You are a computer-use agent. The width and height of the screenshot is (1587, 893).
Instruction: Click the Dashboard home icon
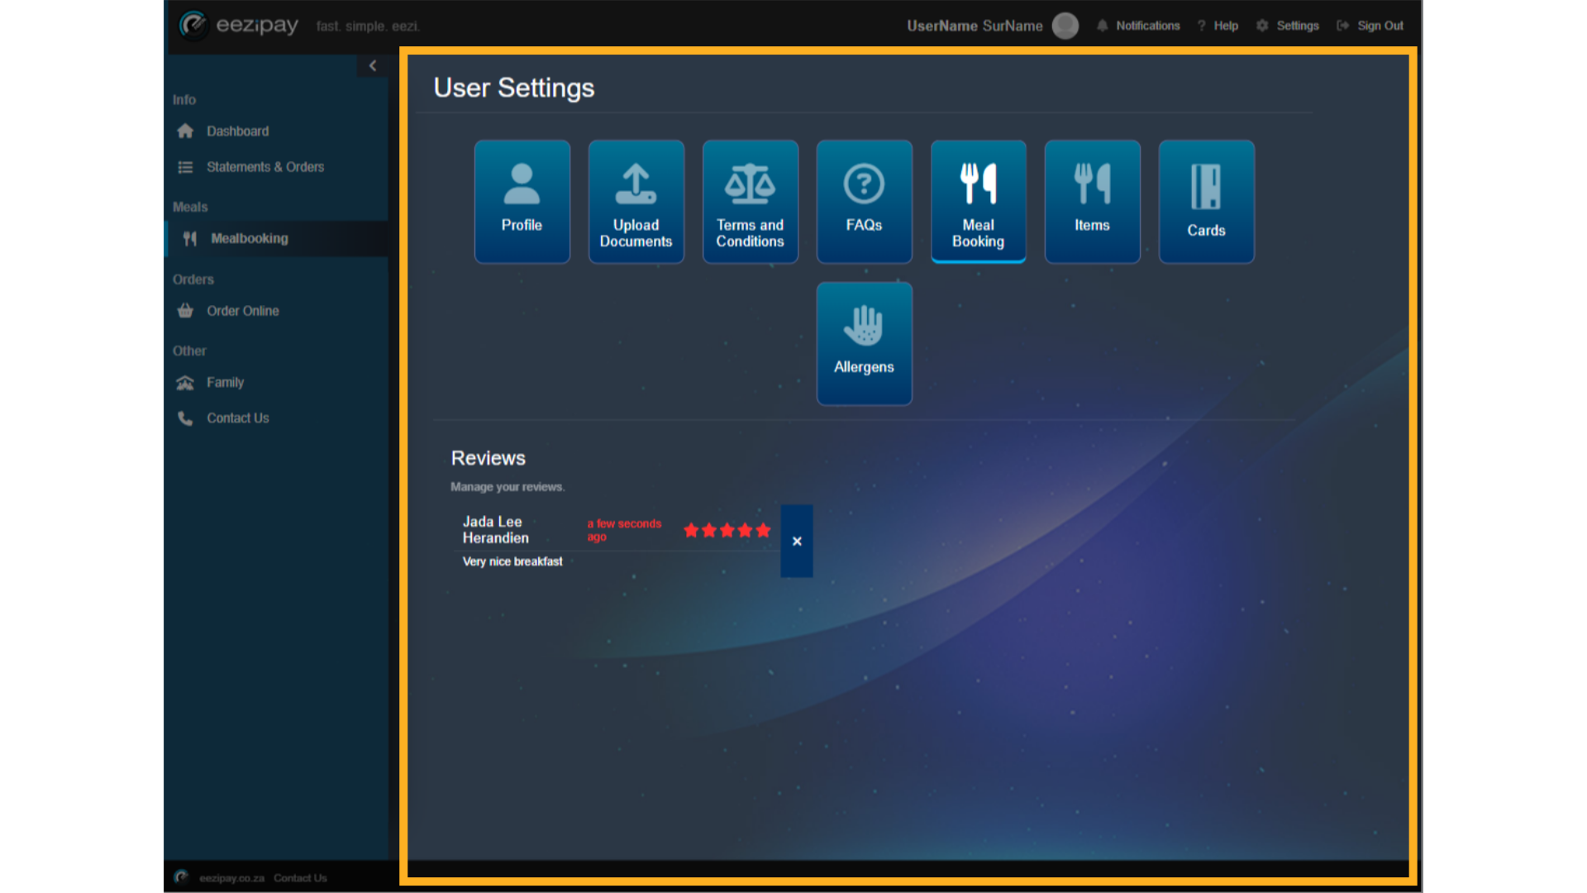click(185, 131)
